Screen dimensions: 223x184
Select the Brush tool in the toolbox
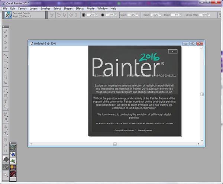[x=6, y=31]
